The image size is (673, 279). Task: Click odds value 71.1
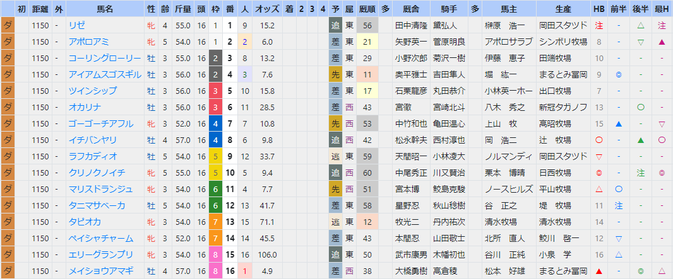[267, 222]
